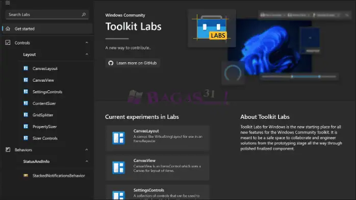The image size is (356, 200).
Task: Click the search magnifier icon
Action: [84, 14]
